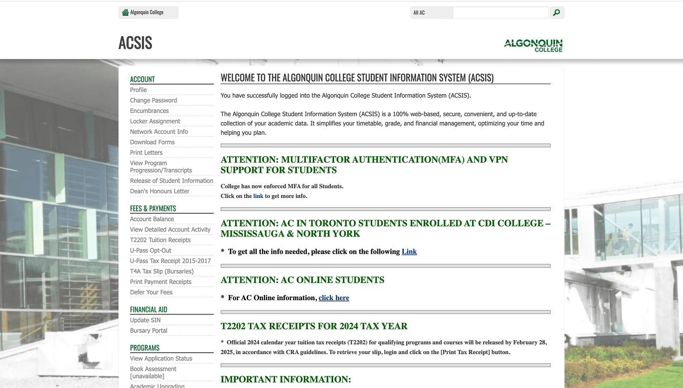
Task: Click the magnifying glass search button
Action: pyautogui.click(x=557, y=13)
